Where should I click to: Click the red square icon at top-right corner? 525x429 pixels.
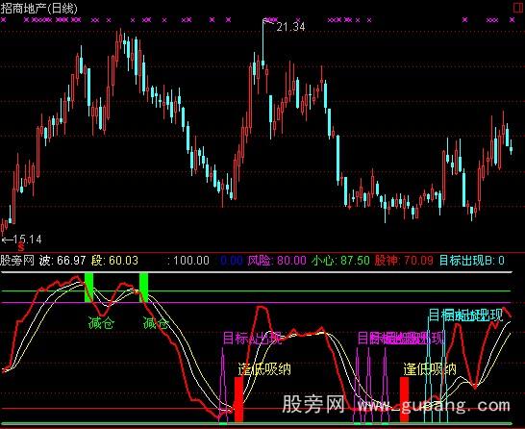[519, 8]
